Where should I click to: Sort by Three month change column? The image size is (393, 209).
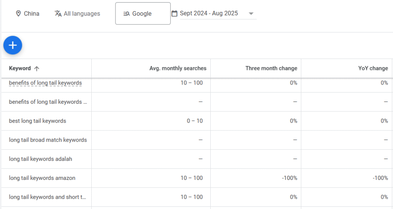271,69
